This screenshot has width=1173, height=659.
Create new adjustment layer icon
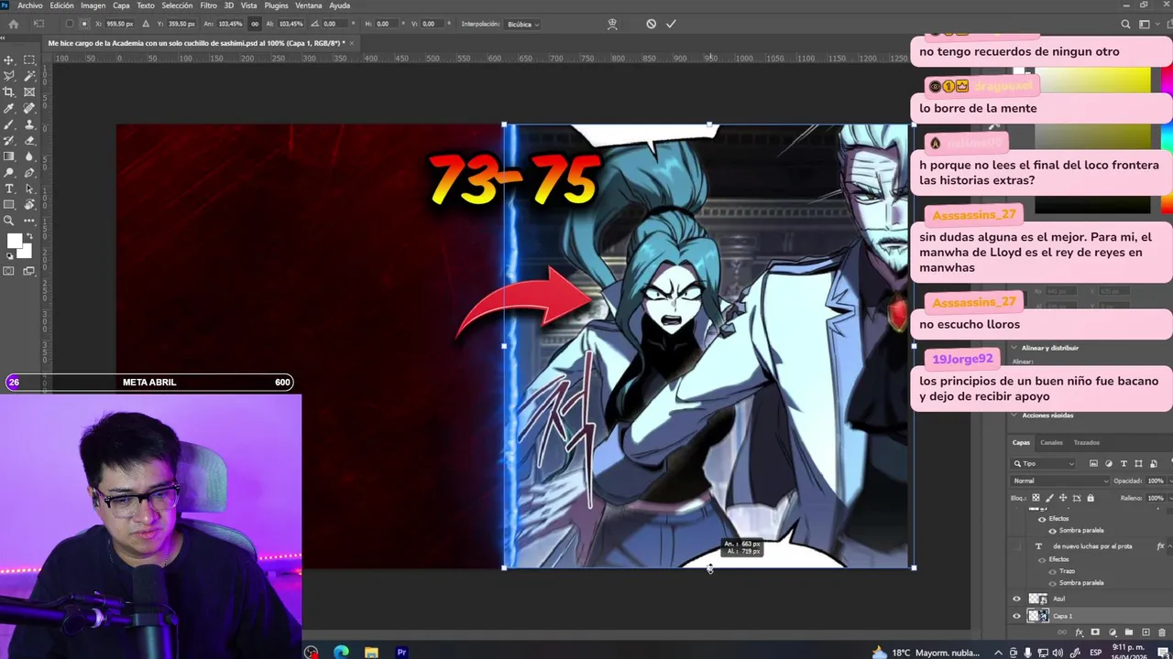pyautogui.click(x=1113, y=632)
